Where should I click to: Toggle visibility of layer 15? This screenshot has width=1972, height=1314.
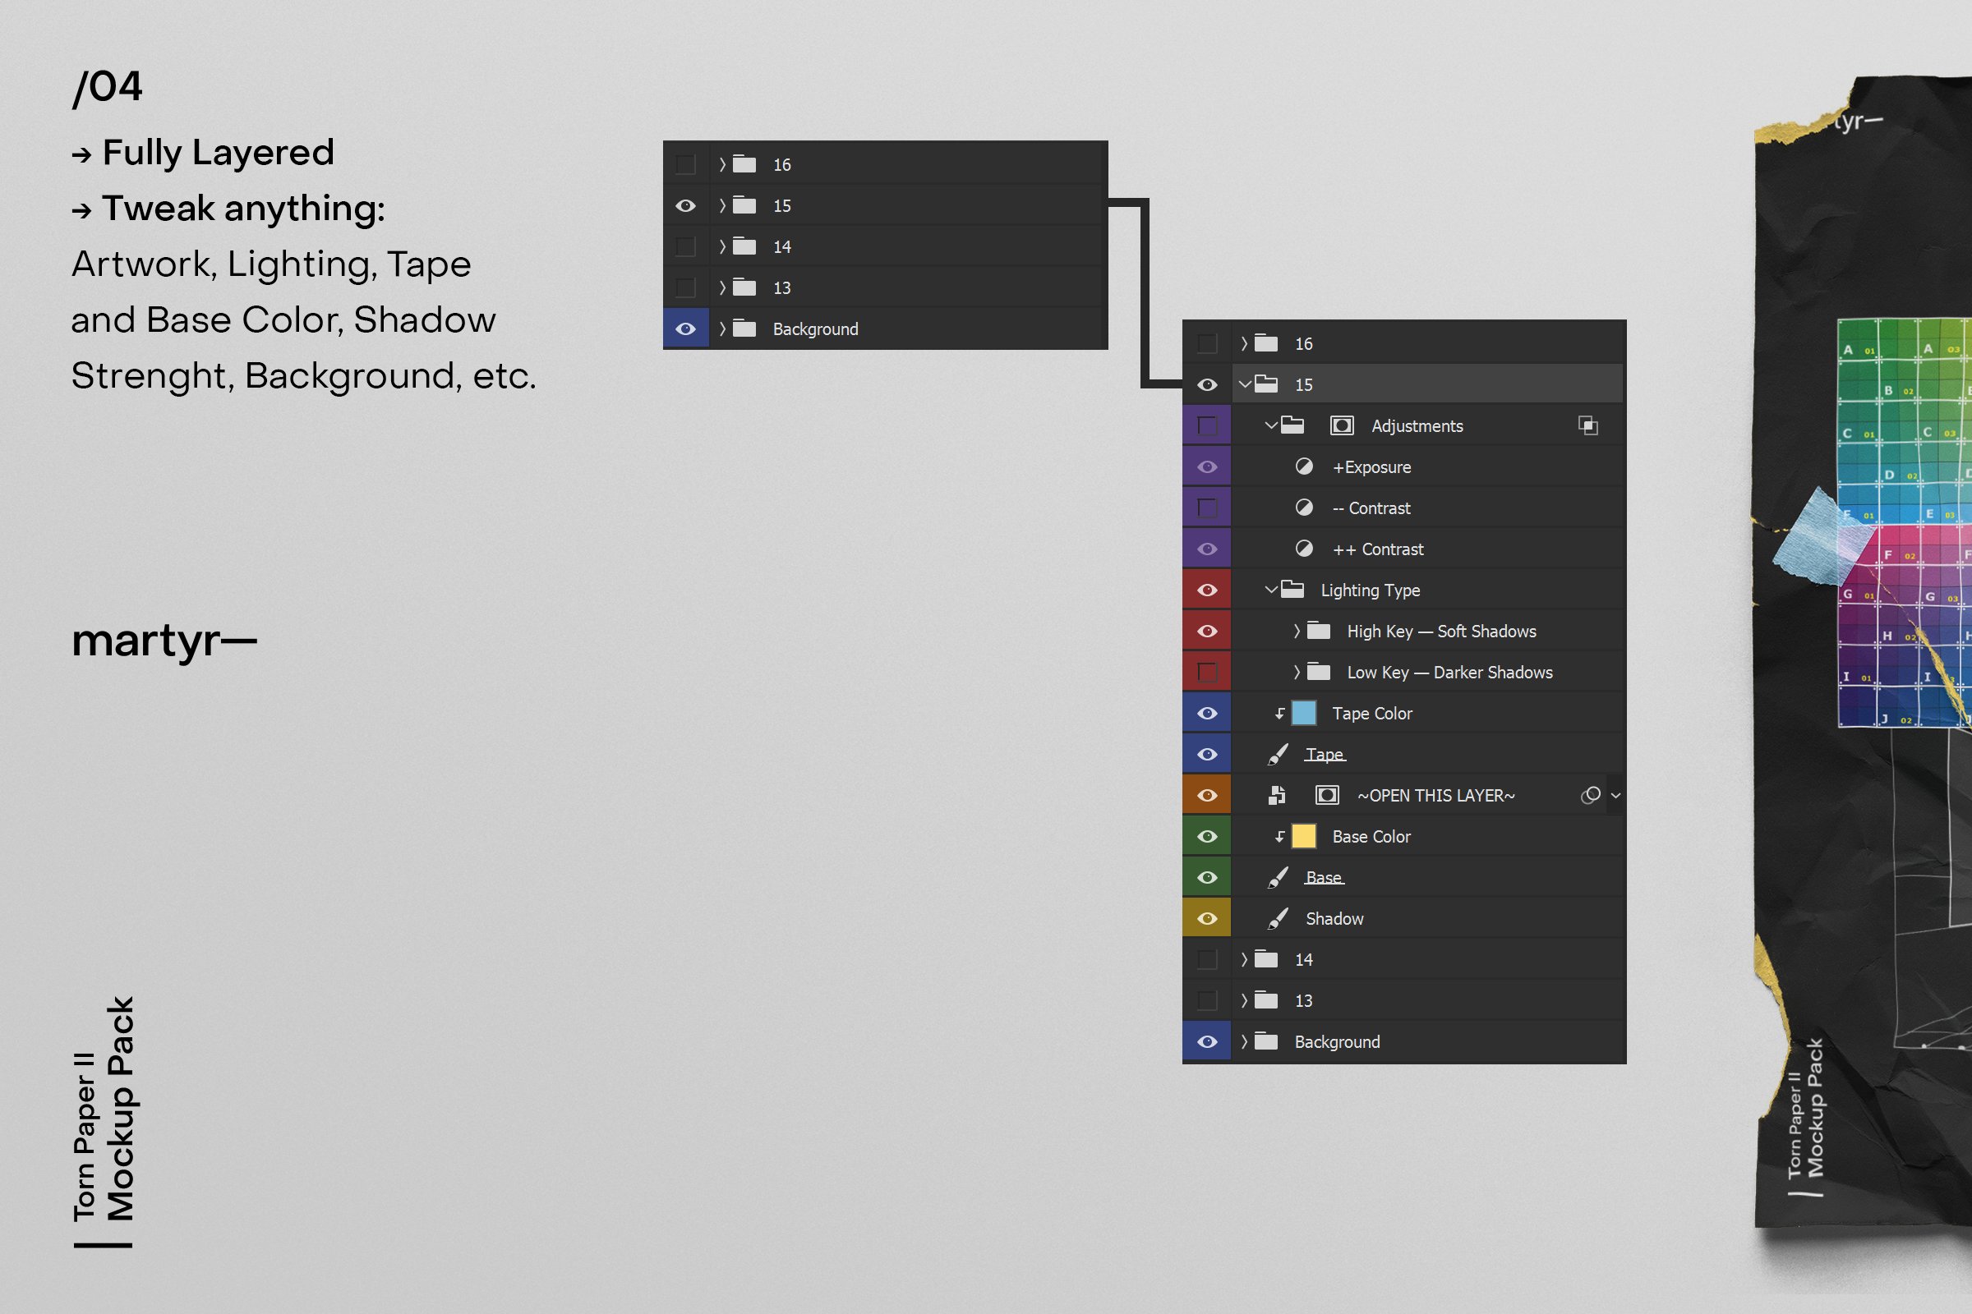click(1205, 384)
